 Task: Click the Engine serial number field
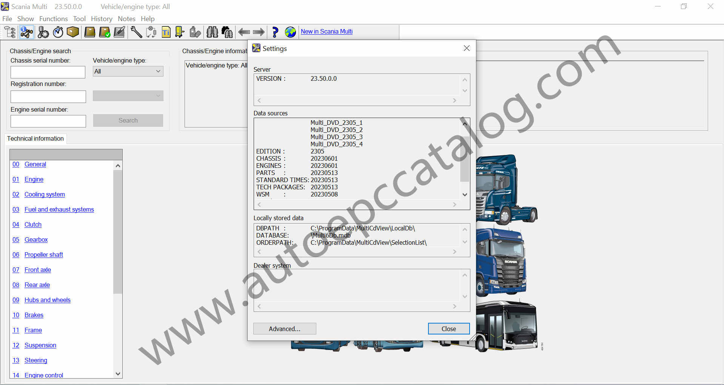(x=48, y=121)
